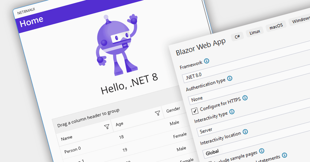
Task: Click the info icon after the statements option
Action: tap(284, 155)
